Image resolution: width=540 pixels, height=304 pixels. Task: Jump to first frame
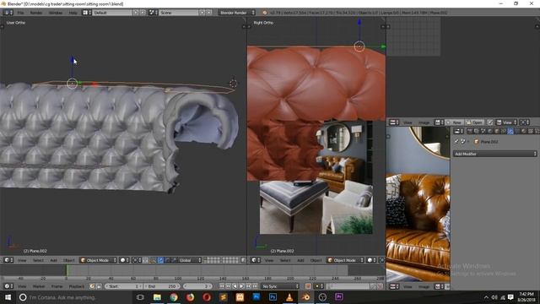(x=221, y=286)
